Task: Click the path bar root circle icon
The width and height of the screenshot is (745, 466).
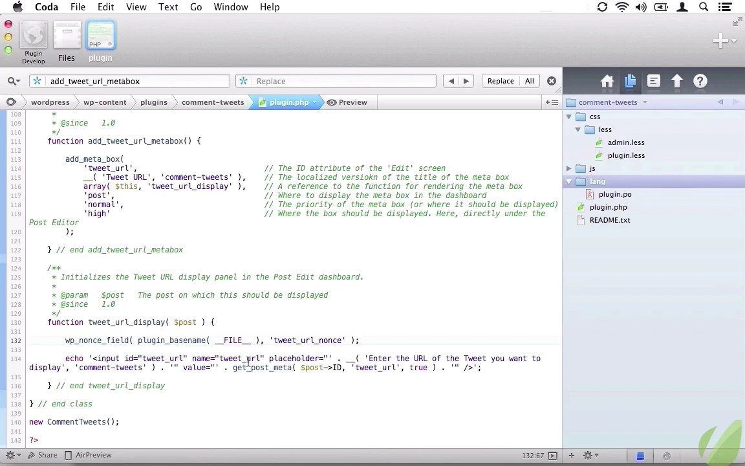Action: pos(11,102)
